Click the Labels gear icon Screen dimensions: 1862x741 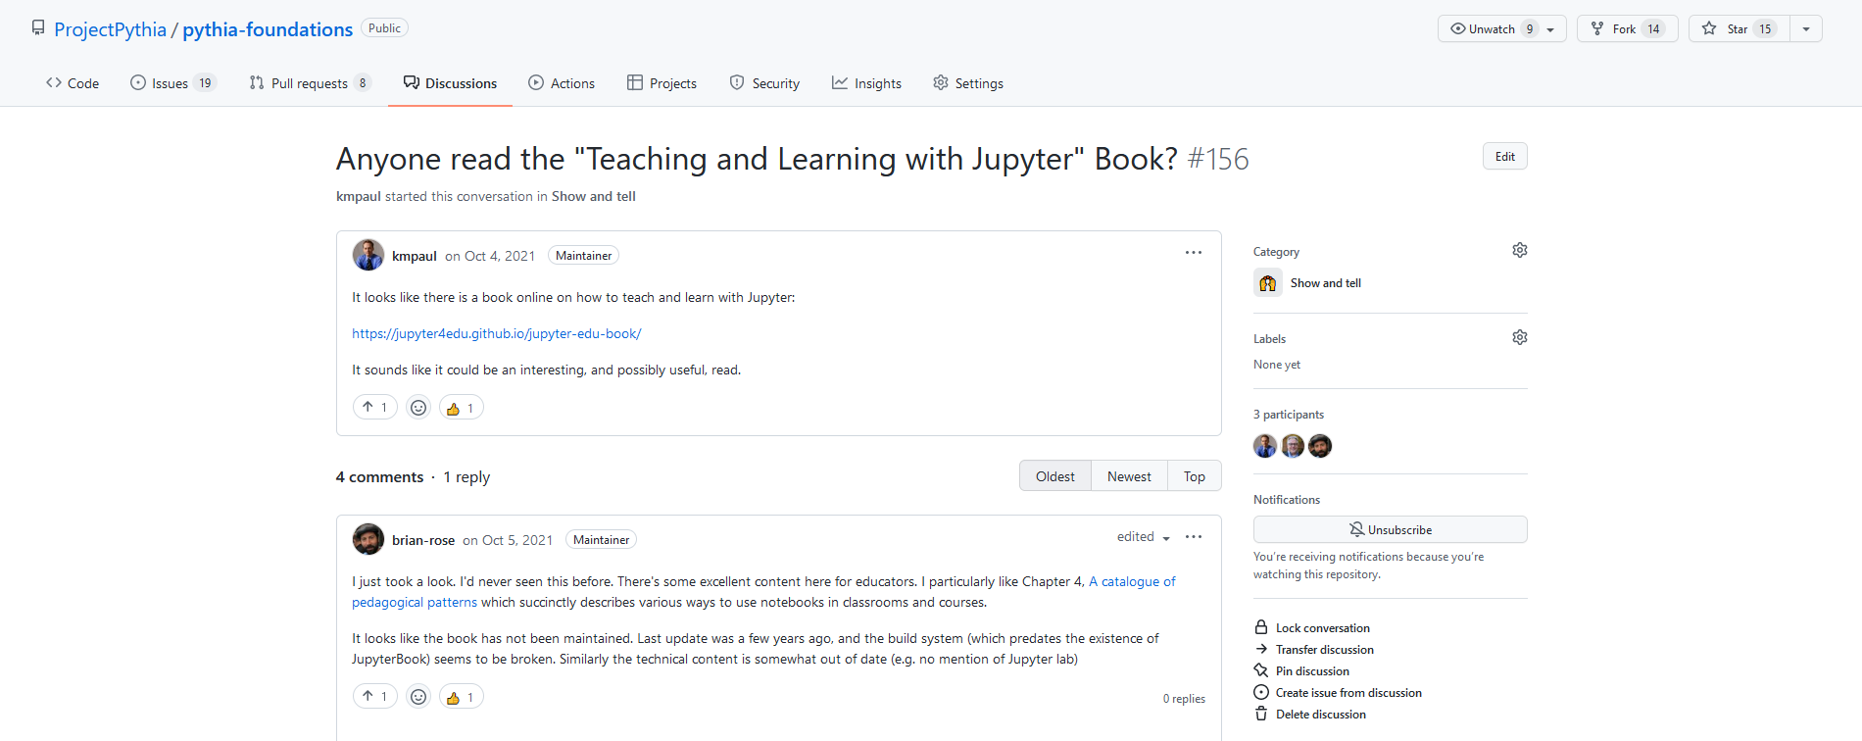(1519, 338)
